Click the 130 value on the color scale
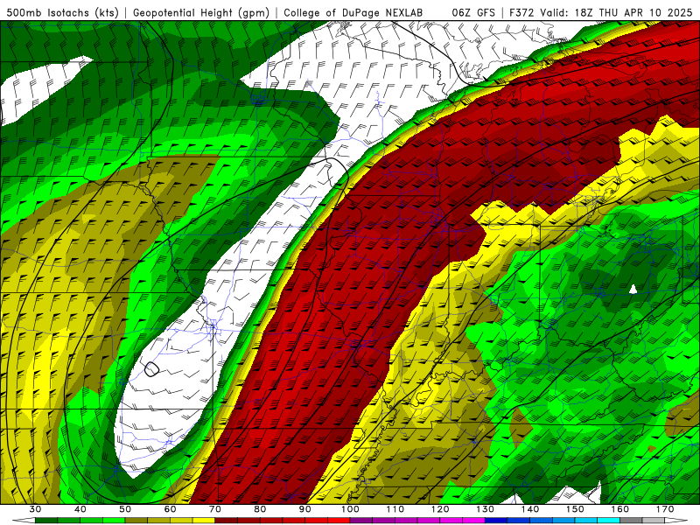 (x=485, y=509)
